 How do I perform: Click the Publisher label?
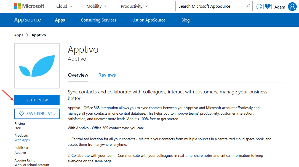click(x=21, y=148)
